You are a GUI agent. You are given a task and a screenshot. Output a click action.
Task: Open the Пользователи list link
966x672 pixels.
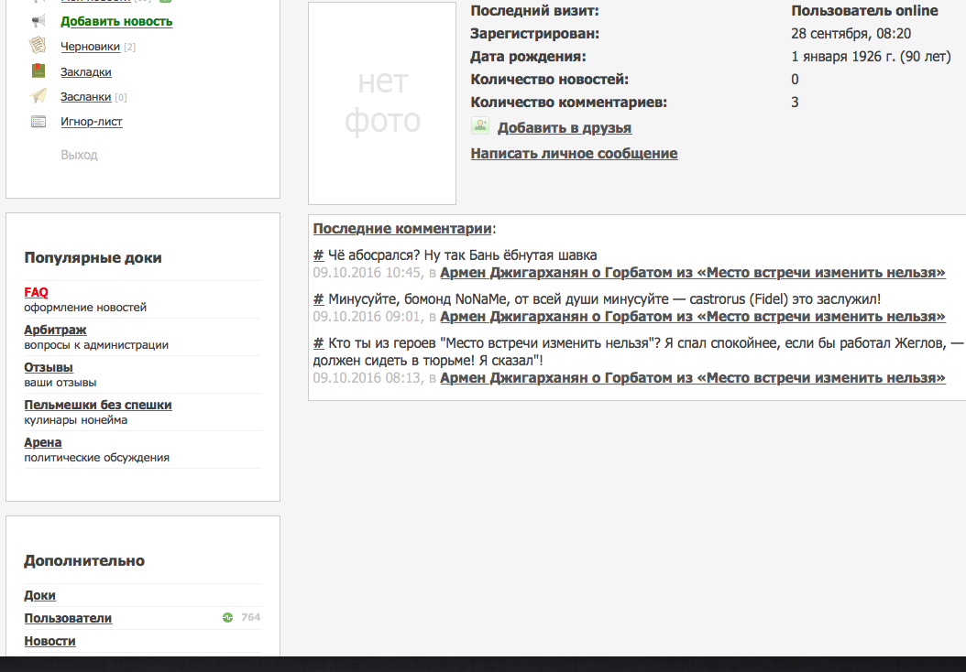pos(68,618)
